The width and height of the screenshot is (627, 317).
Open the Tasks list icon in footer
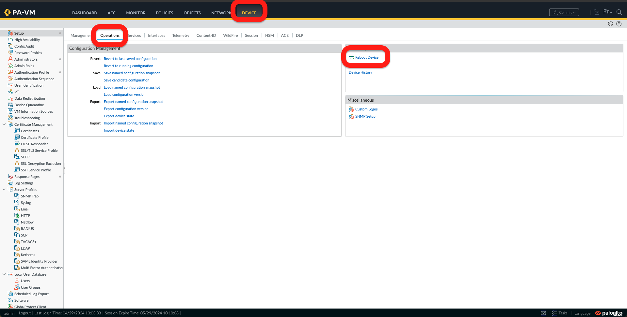(x=554, y=313)
